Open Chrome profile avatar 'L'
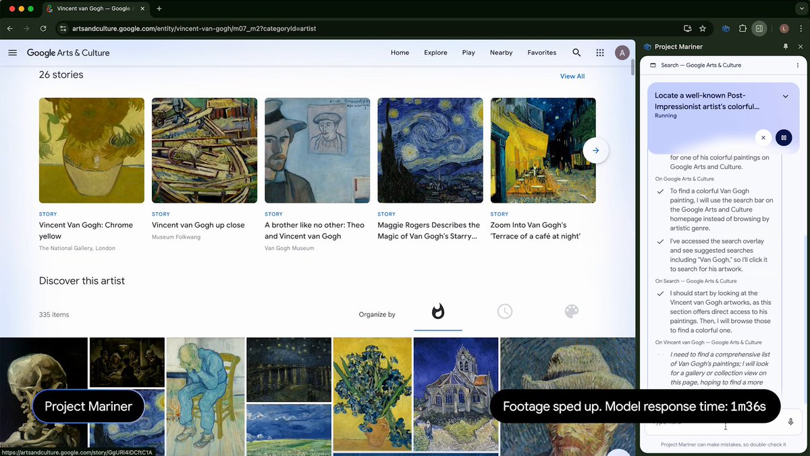This screenshot has width=810, height=456. tap(784, 28)
